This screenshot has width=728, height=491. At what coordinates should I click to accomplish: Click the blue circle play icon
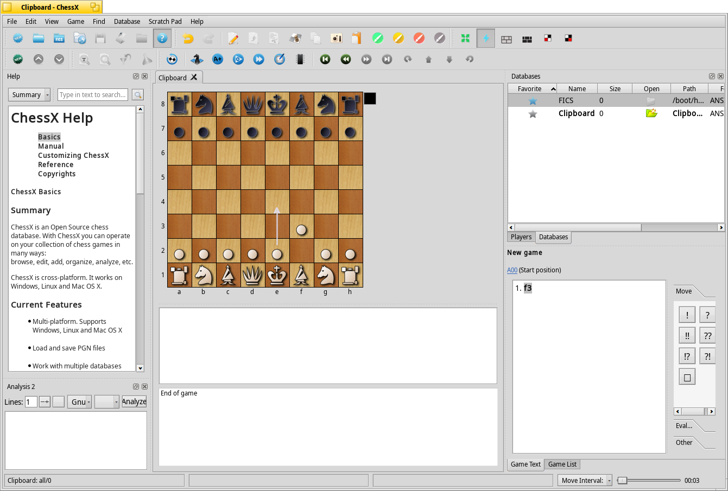238,59
